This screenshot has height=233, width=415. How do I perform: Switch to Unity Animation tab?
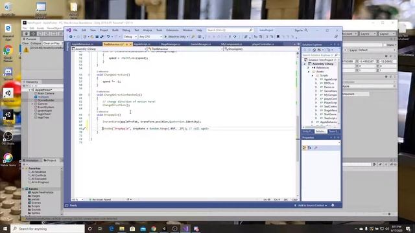[x=32, y=161]
